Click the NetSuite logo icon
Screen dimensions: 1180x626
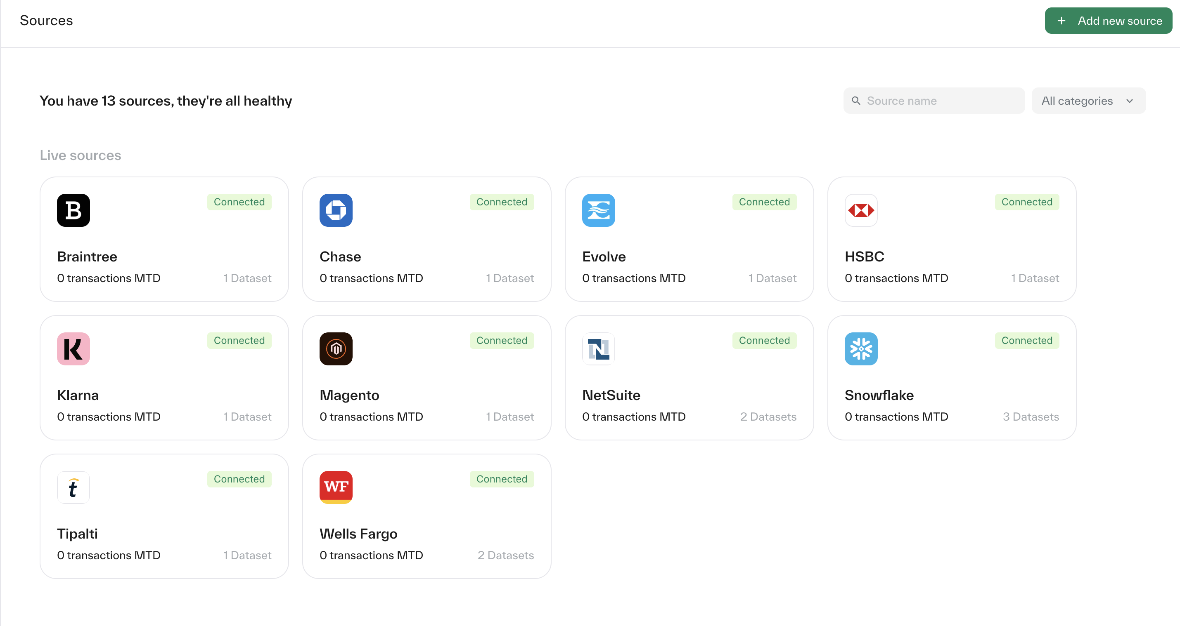coord(598,349)
